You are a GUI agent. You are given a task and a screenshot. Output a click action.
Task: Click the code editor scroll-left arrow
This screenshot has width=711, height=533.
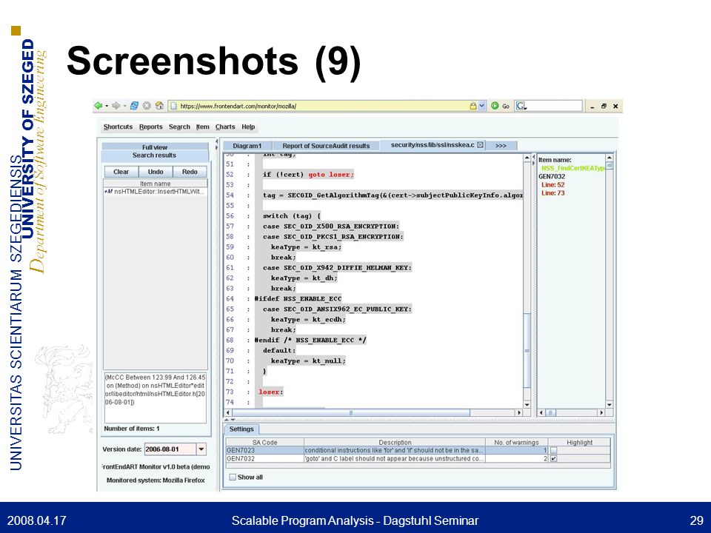(x=228, y=413)
